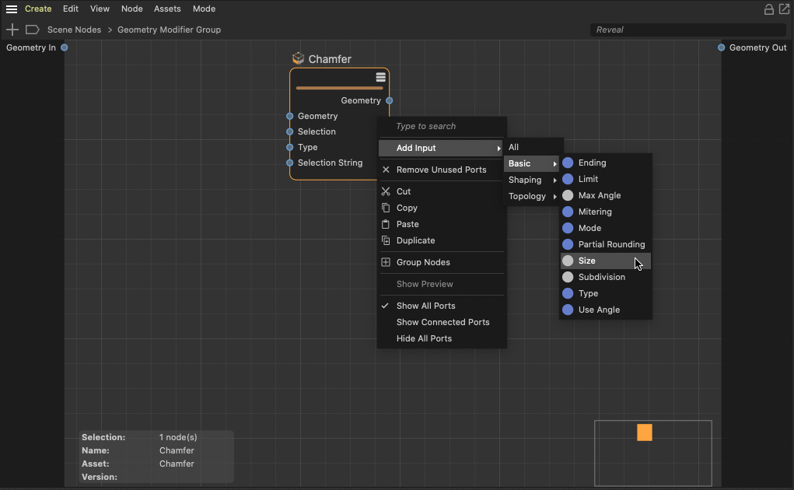Screen dimensions: 794x490
Task: Choose Hide All Ports option
Action: pyautogui.click(x=424, y=338)
